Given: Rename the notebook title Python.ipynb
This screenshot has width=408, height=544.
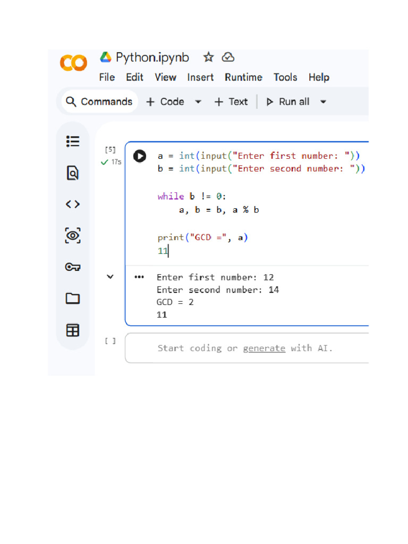Looking at the screenshot, I should [152, 57].
